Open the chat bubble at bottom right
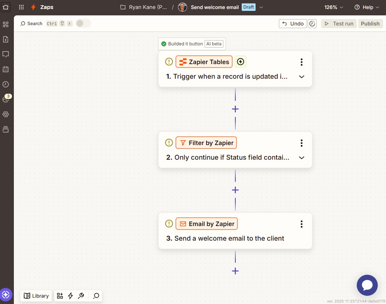Viewport: 386px width, 304px height. (x=367, y=285)
